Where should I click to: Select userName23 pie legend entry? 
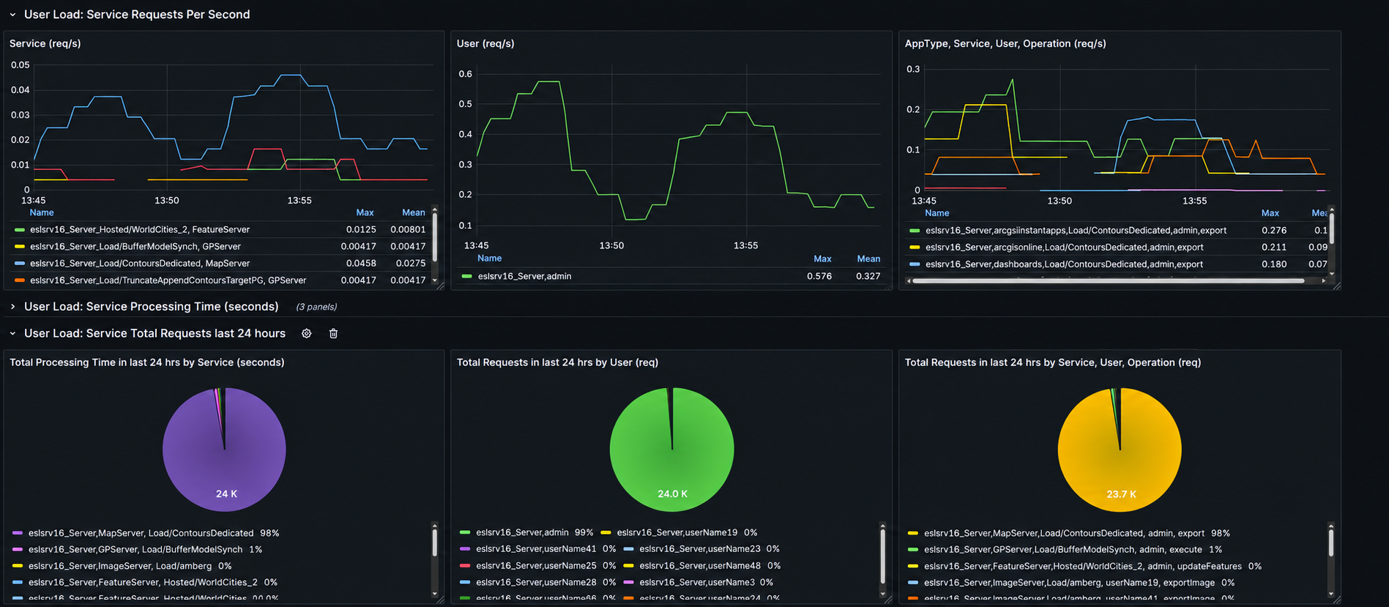pos(701,548)
